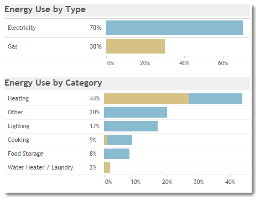Click the Other category bar
Image resolution: width=260 pixels, height=201 pixels.
pos(136,112)
